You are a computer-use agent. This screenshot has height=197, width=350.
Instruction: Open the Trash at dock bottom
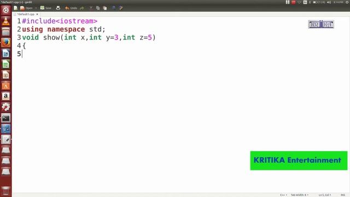pyautogui.click(x=6, y=191)
